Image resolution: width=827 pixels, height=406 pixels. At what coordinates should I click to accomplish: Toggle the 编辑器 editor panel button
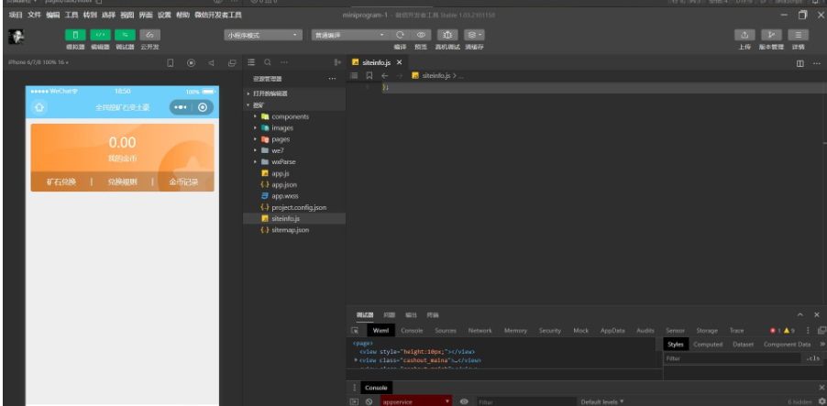[99, 35]
